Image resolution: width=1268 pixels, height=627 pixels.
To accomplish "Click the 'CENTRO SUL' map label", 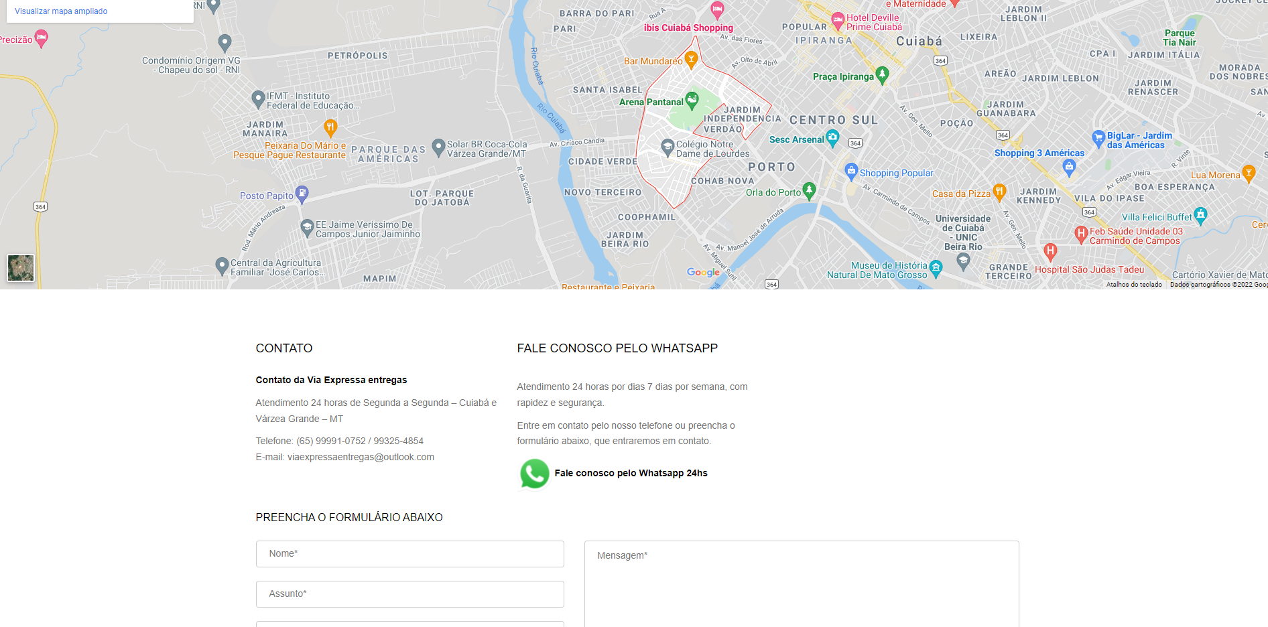I will (x=834, y=121).
